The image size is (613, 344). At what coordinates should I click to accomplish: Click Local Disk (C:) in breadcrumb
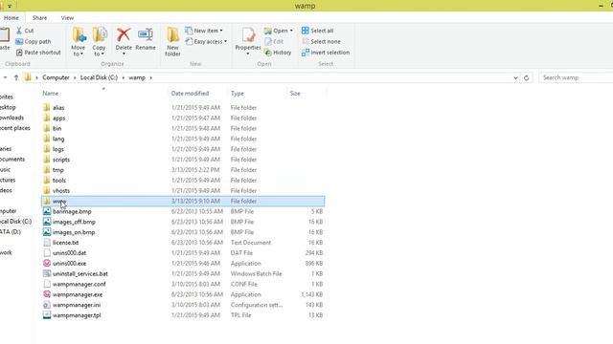coord(99,77)
